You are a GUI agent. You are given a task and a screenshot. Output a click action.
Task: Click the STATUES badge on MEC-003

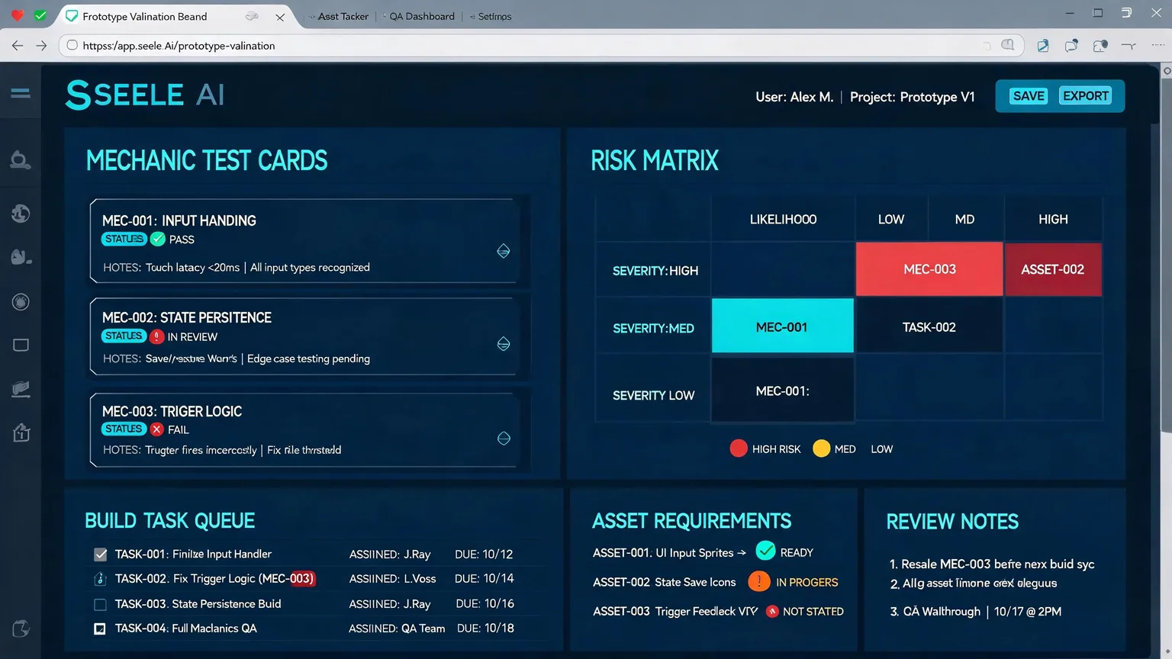[x=124, y=429]
